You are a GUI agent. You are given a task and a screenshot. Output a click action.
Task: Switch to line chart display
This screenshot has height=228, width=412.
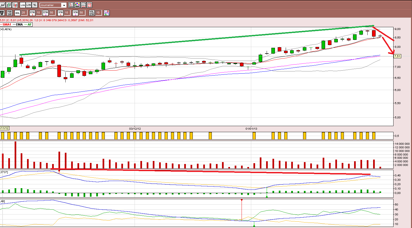coord(3,5)
